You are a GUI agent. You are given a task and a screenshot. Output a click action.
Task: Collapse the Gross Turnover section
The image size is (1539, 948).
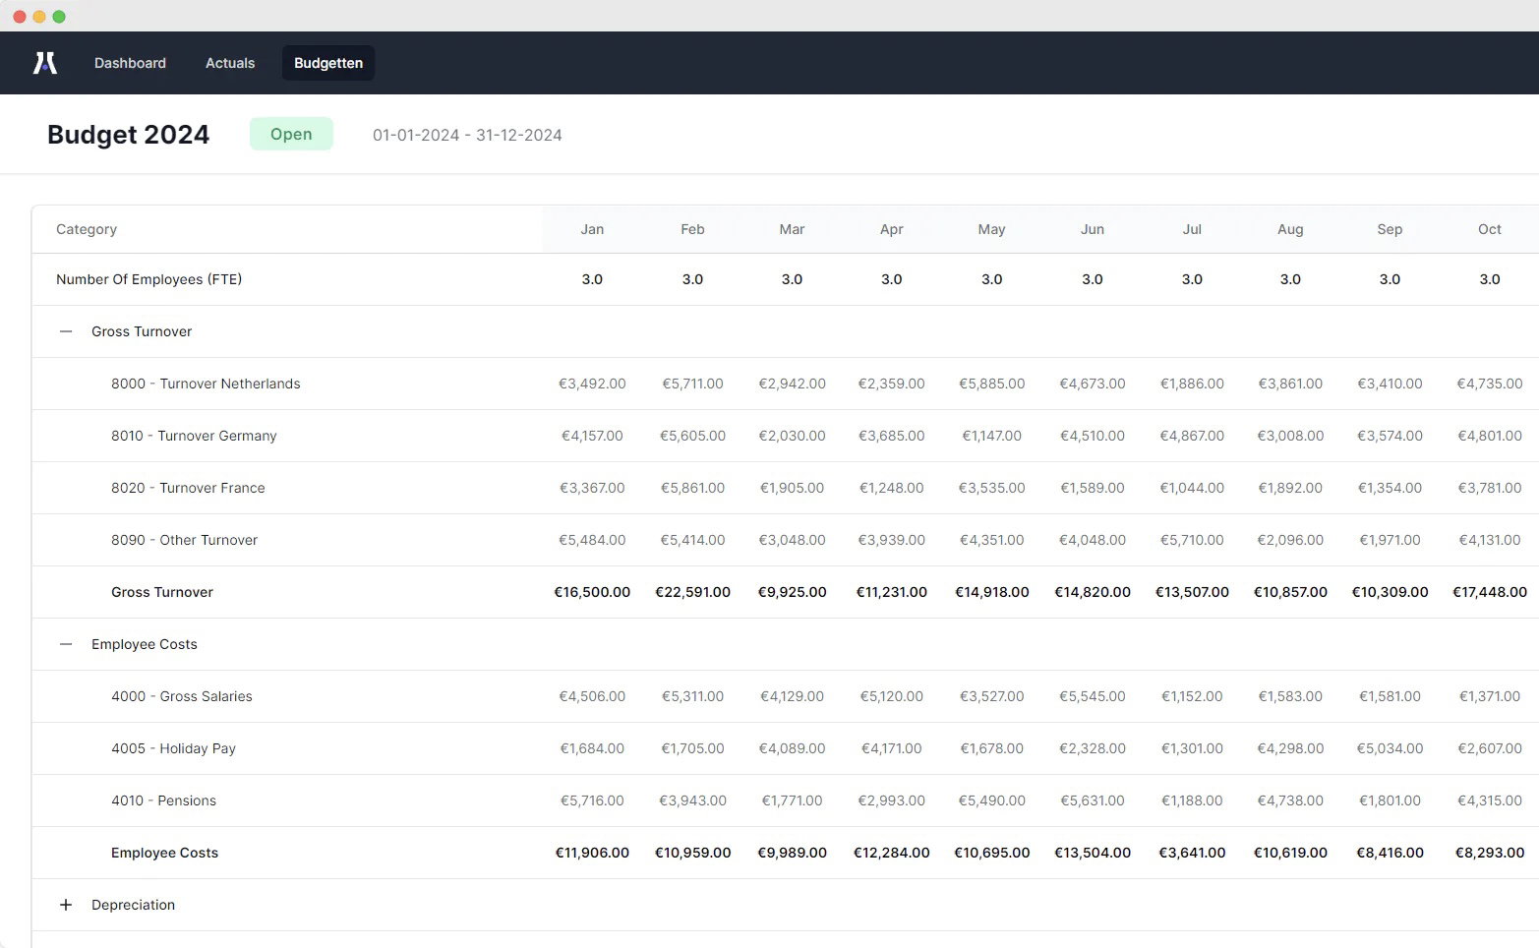coord(66,331)
